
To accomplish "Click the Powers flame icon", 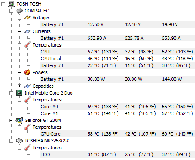I will coord(27,72).
